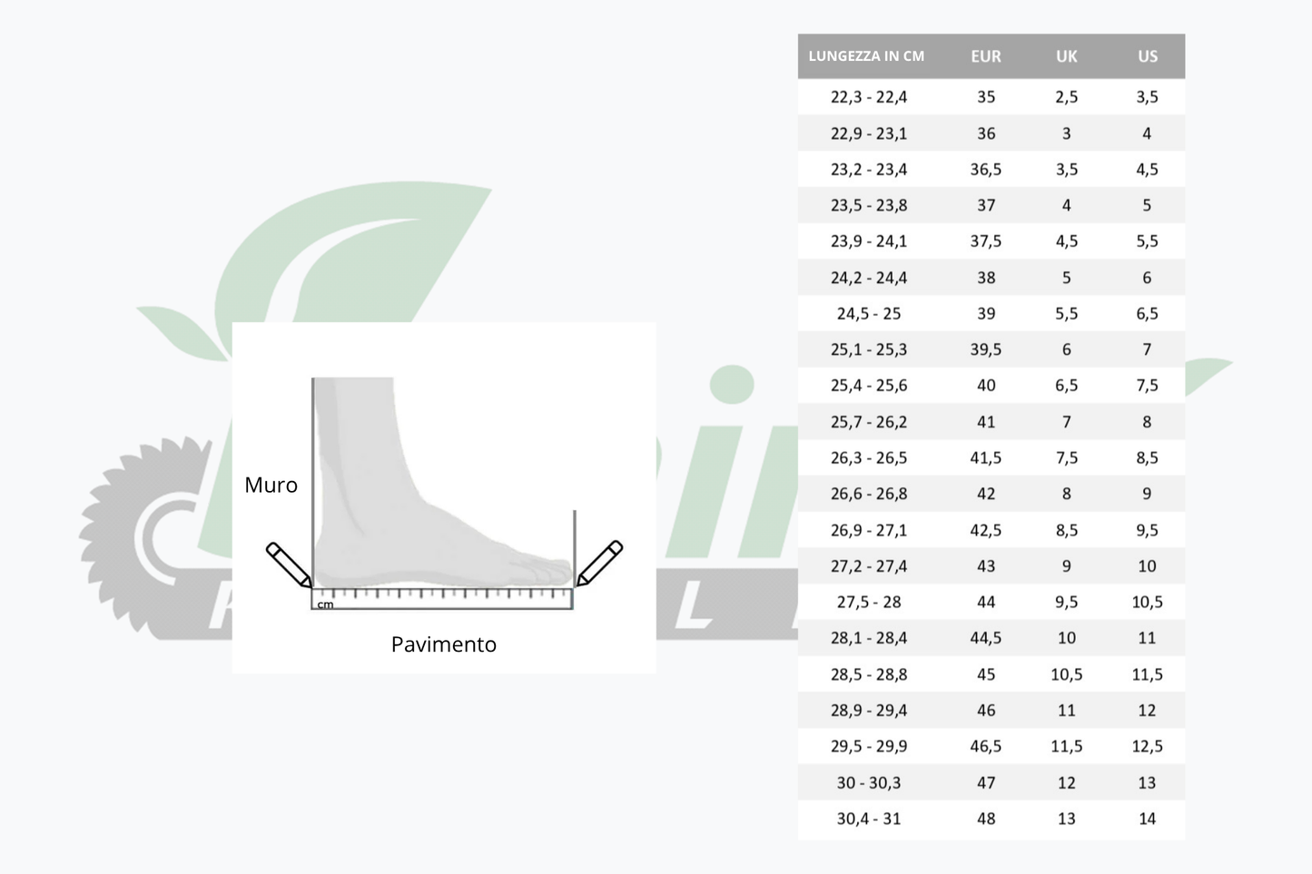Click the right pencil icon at toe
Viewport: 1312px width, 874px height.
coord(600,564)
